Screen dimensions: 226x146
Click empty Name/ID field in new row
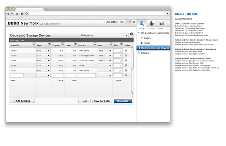(x=17, y=75)
